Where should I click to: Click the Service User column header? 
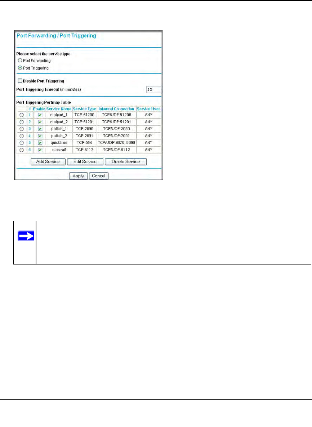[x=148, y=109]
